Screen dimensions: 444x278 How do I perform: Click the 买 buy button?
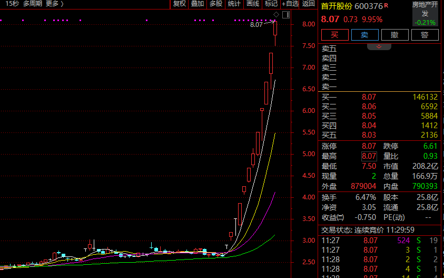334,35
